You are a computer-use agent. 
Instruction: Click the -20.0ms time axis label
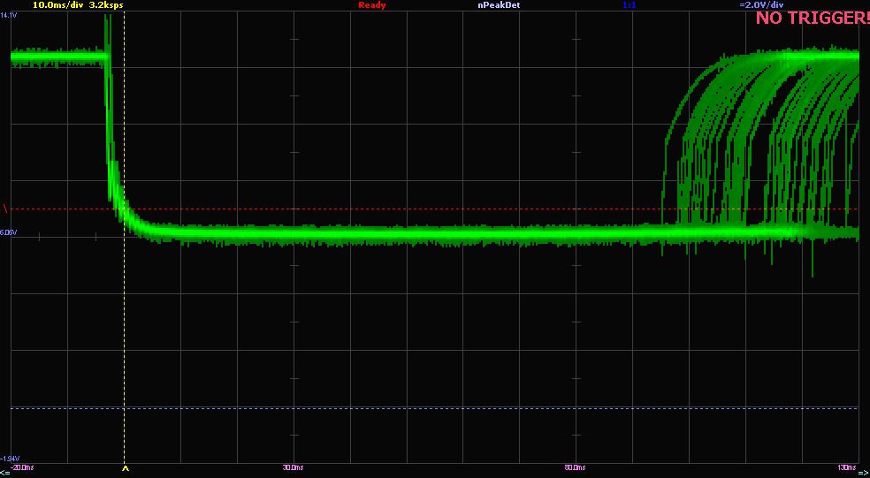[22, 467]
